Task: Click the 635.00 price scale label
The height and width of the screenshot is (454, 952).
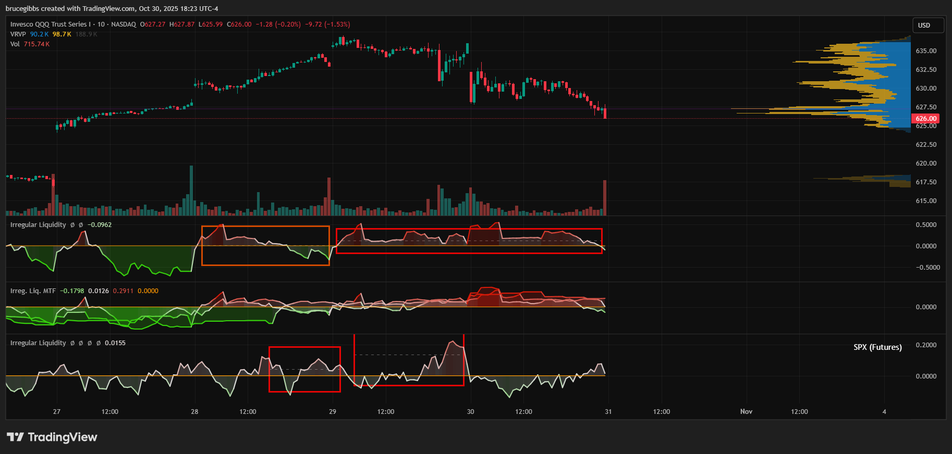Action: coord(926,51)
